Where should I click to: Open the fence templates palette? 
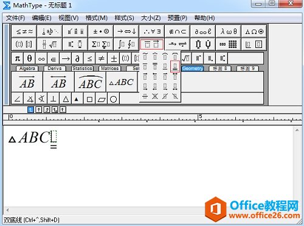24,44
